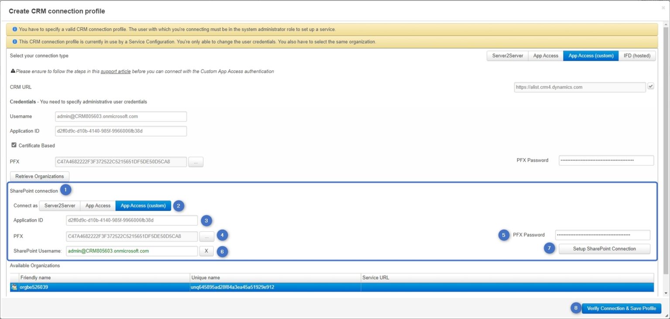
Task: Select App Access for the SharePoint connection
Action: pyautogui.click(x=97, y=205)
